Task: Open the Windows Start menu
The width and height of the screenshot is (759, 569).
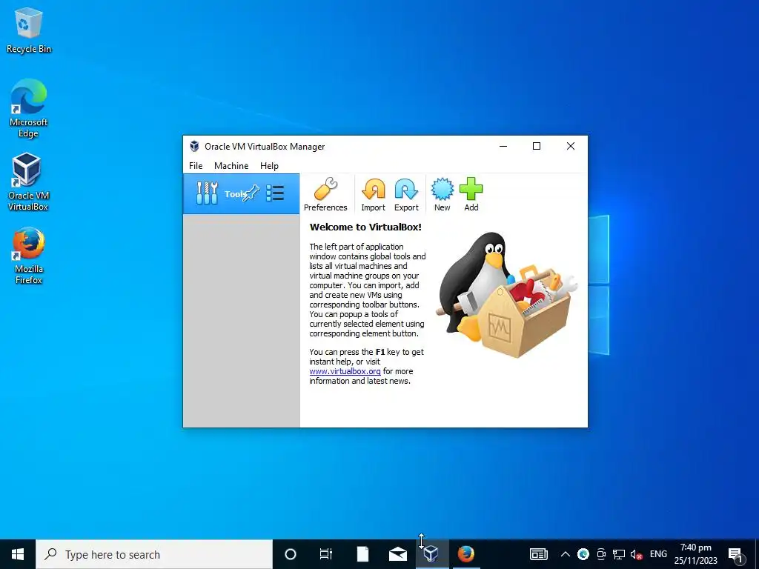Action: pos(18,554)
